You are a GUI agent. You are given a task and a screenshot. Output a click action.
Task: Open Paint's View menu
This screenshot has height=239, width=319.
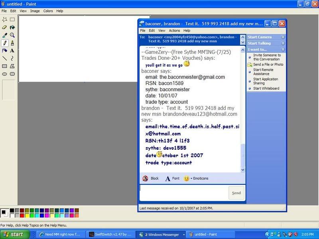[x=23, y=11]
